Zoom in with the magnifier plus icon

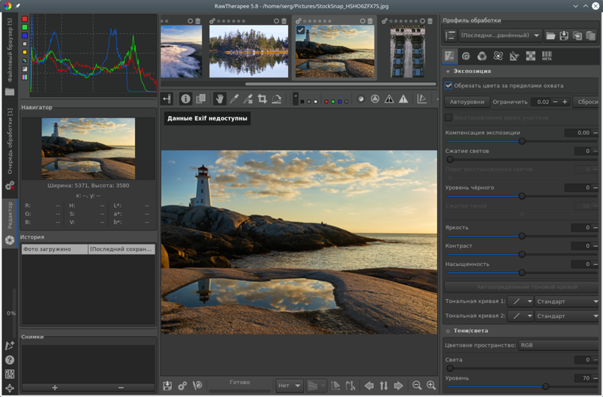point(431,385)
